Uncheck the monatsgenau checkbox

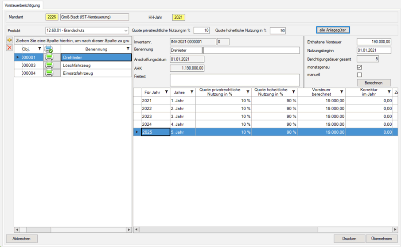[x=359, y=67]
